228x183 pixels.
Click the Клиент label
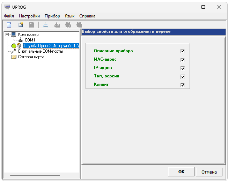(x=101, y=84)
